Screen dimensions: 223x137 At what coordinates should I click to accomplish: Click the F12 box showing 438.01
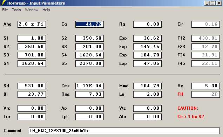point(206,38)
